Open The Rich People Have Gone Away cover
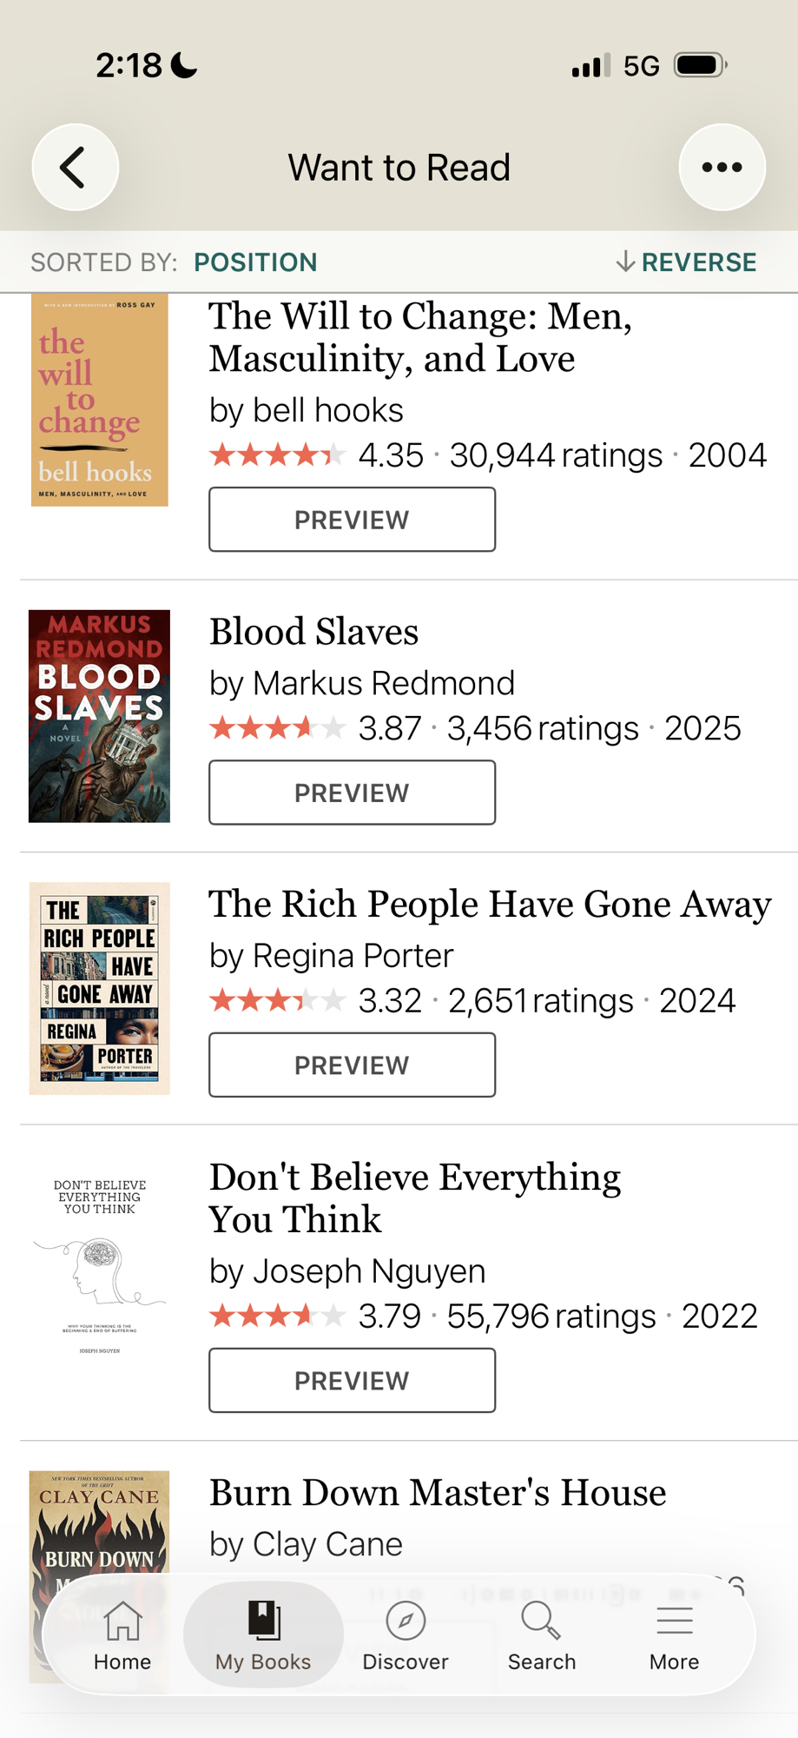 [99, 989]
